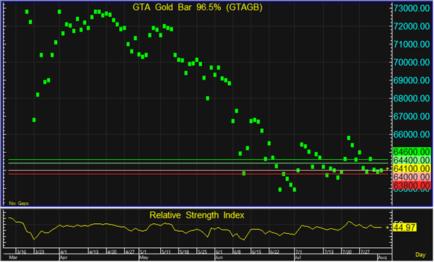Click the 69000.00 price axis value

point(411,80)
